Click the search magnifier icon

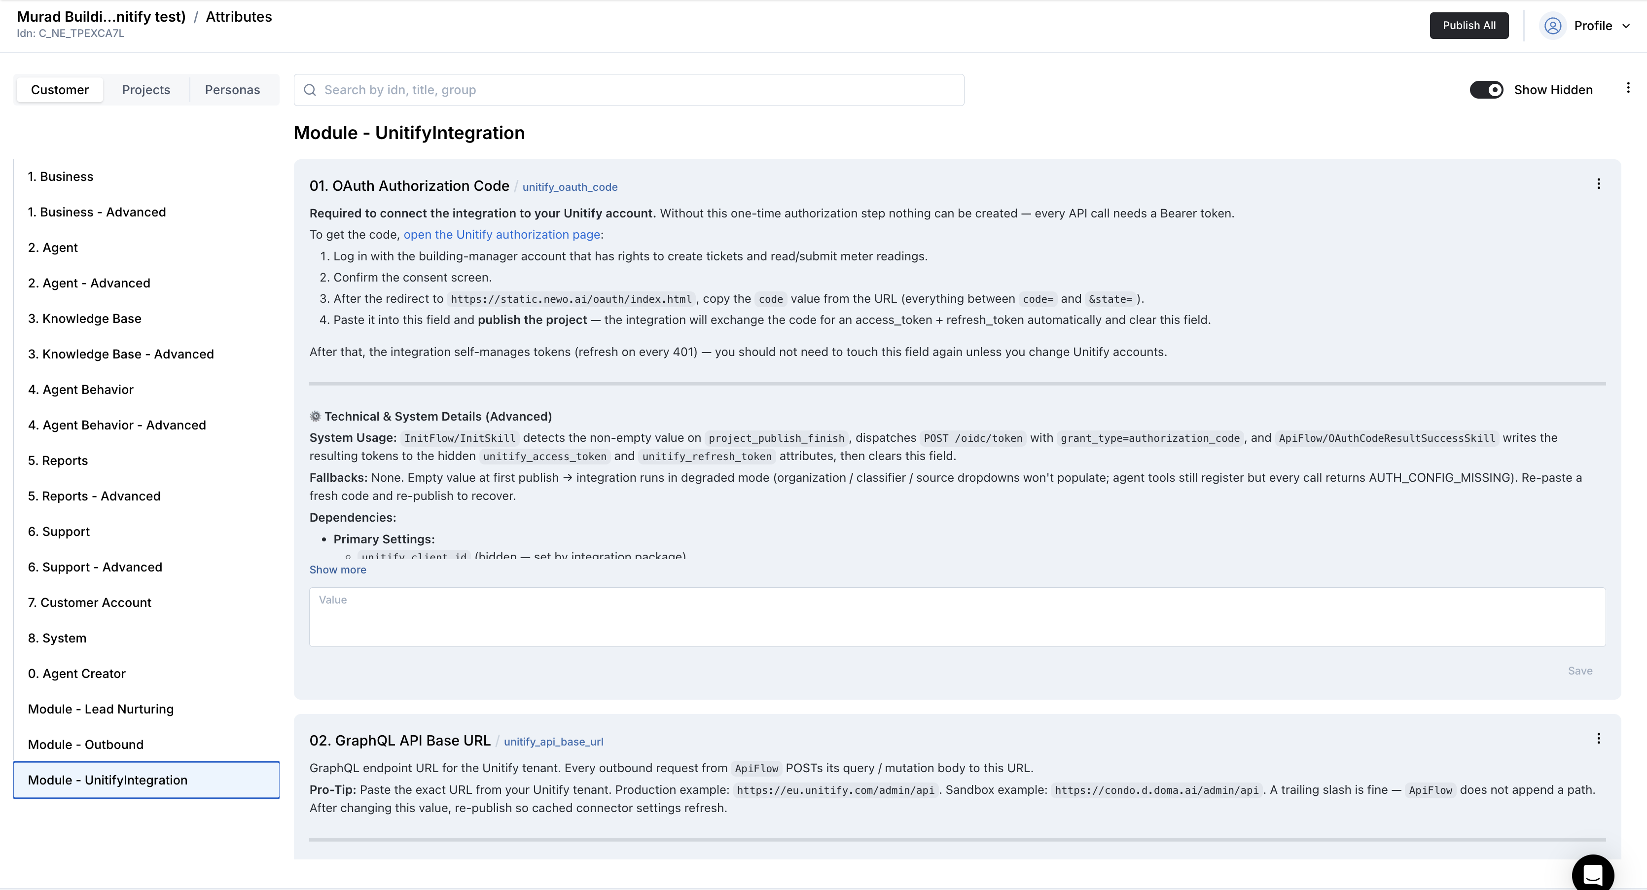point(310,90)
